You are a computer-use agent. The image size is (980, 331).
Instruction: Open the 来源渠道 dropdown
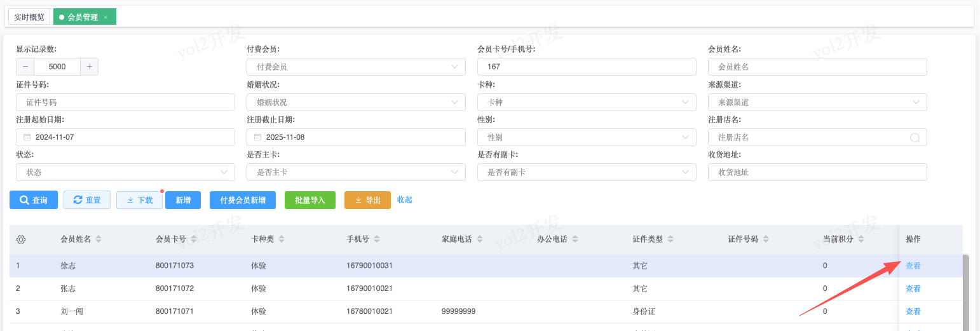coord(817,102)
